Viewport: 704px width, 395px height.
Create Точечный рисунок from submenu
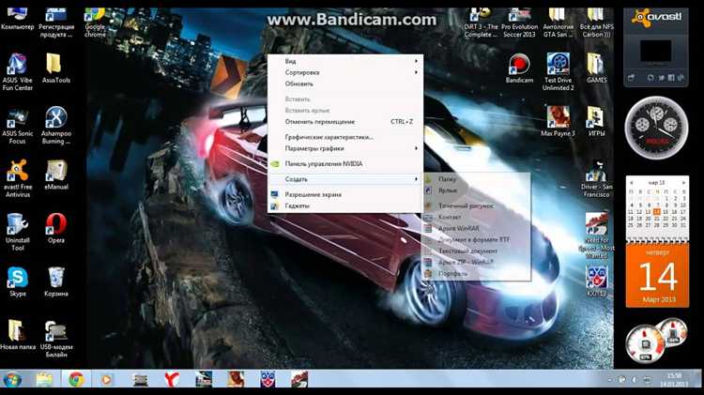point(476,205)
